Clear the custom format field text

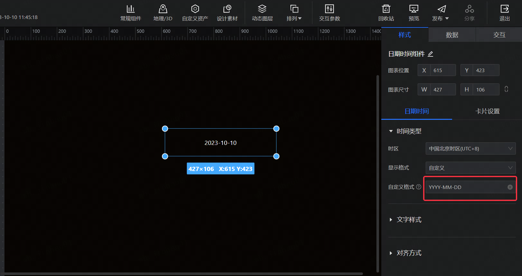click(x=510, y=187)
